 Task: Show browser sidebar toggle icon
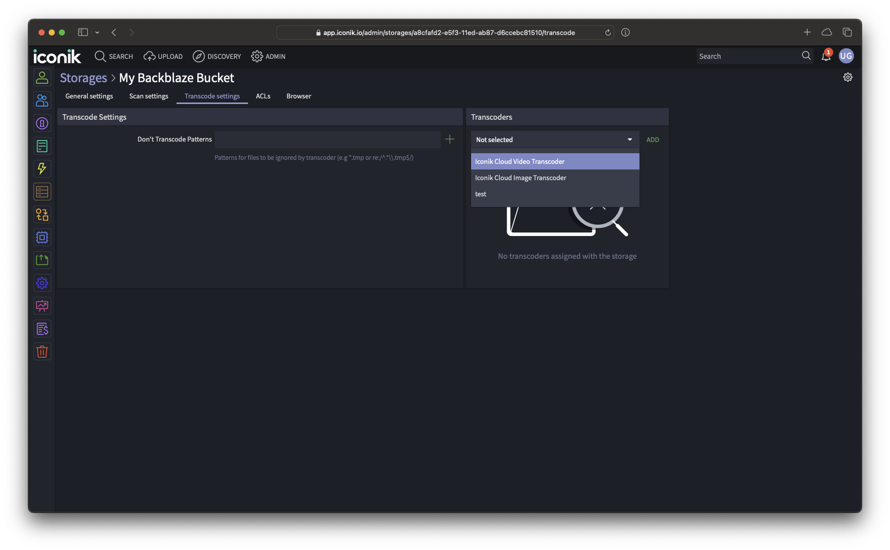tap(83, 32)
